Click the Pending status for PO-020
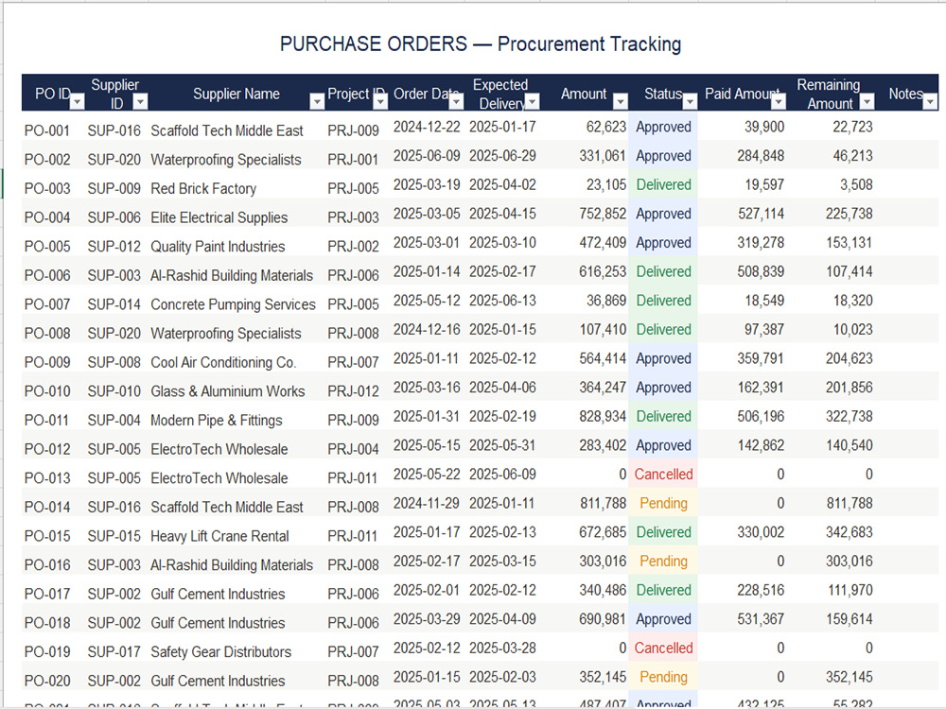 pyautogui.click(x=663, y=677)
